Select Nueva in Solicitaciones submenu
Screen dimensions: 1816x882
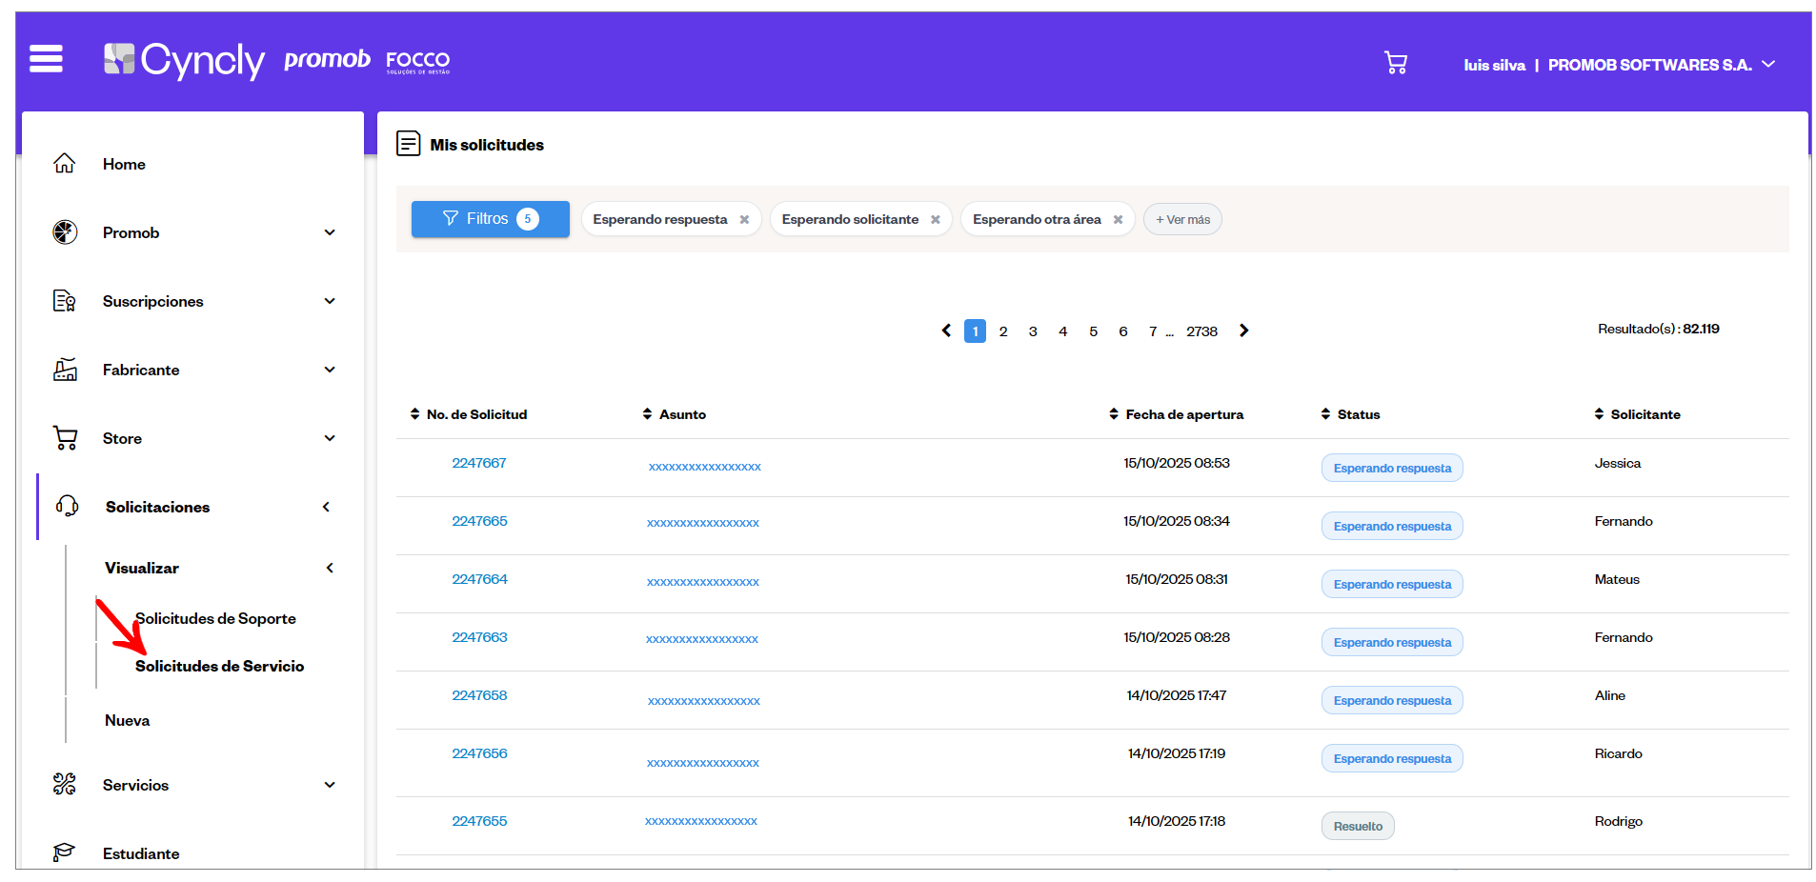(x=127, y=720)
